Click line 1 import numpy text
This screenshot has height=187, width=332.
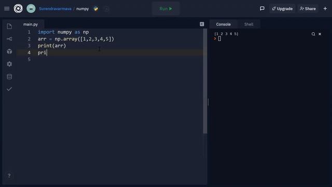[63, 32]
